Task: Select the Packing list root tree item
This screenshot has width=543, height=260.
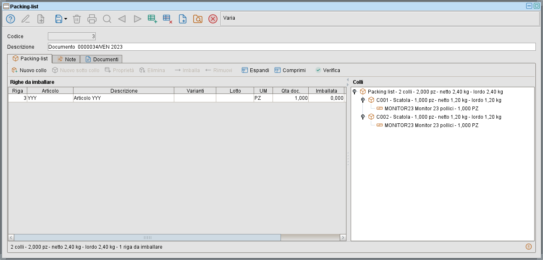Action: coord(431,91)
